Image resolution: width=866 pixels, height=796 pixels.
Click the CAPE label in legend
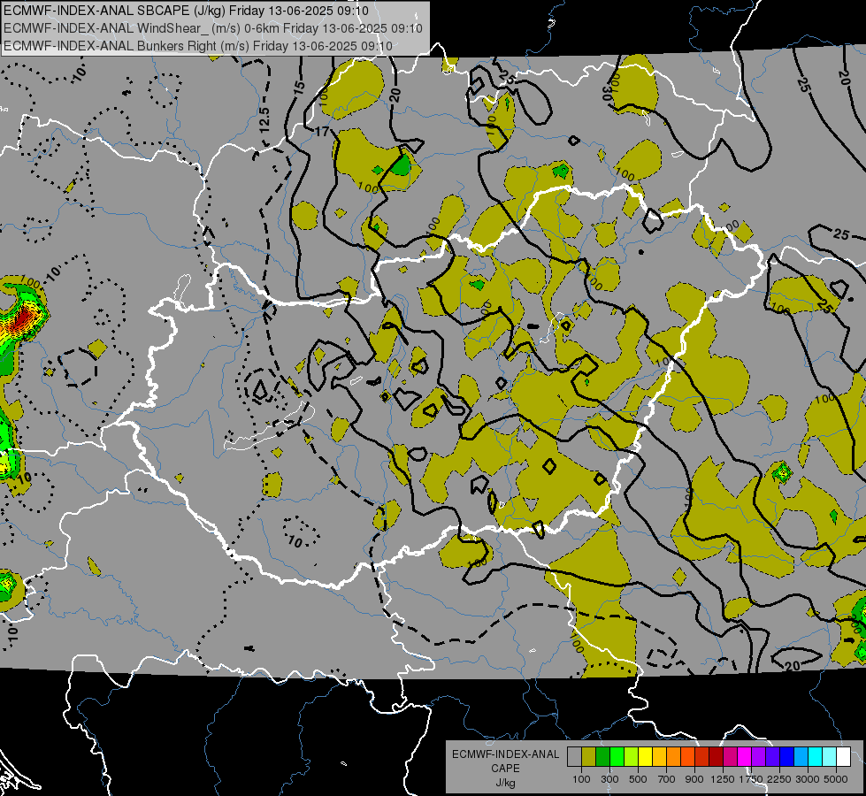click(x=505, y=769)
